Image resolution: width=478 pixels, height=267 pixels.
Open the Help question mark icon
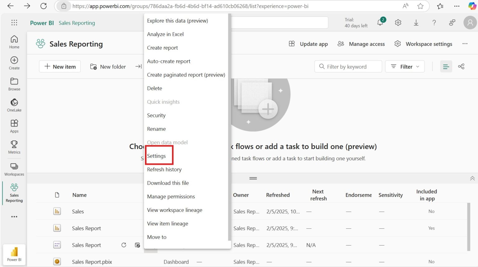click(434, 23)
